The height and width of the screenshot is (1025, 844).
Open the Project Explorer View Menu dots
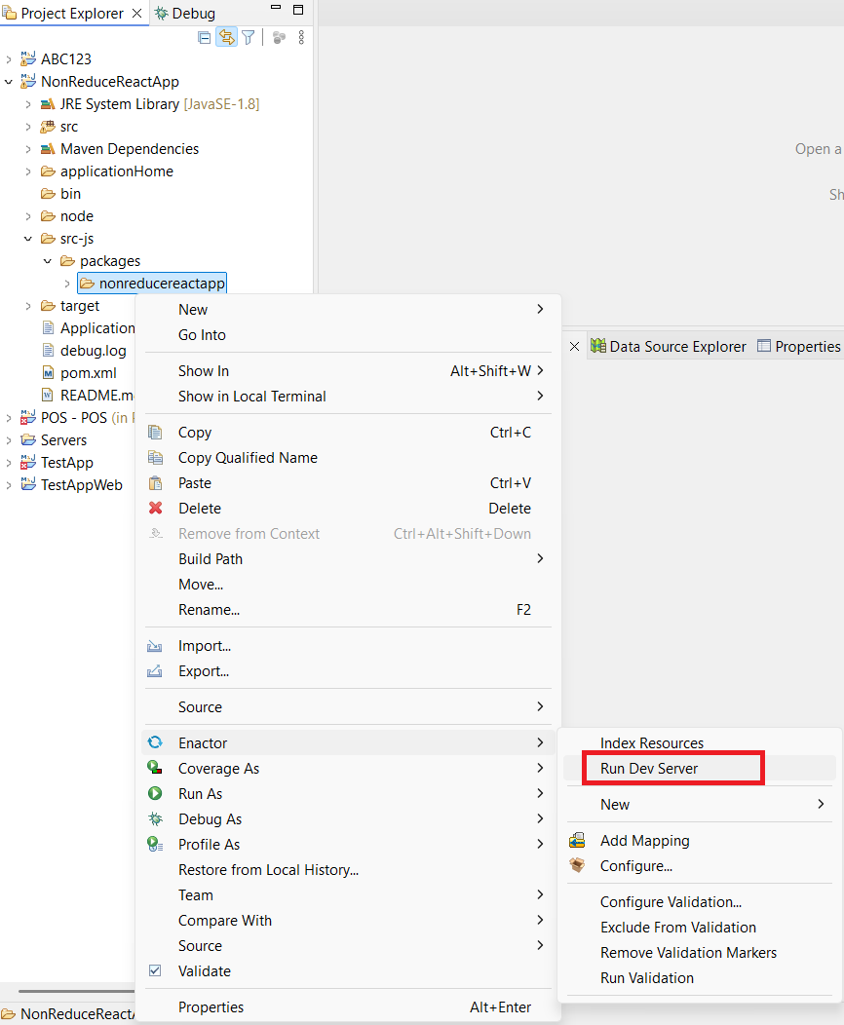pos(301,38)
